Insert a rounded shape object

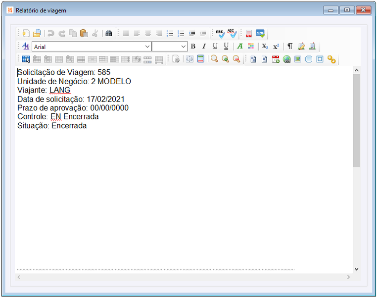309,59
